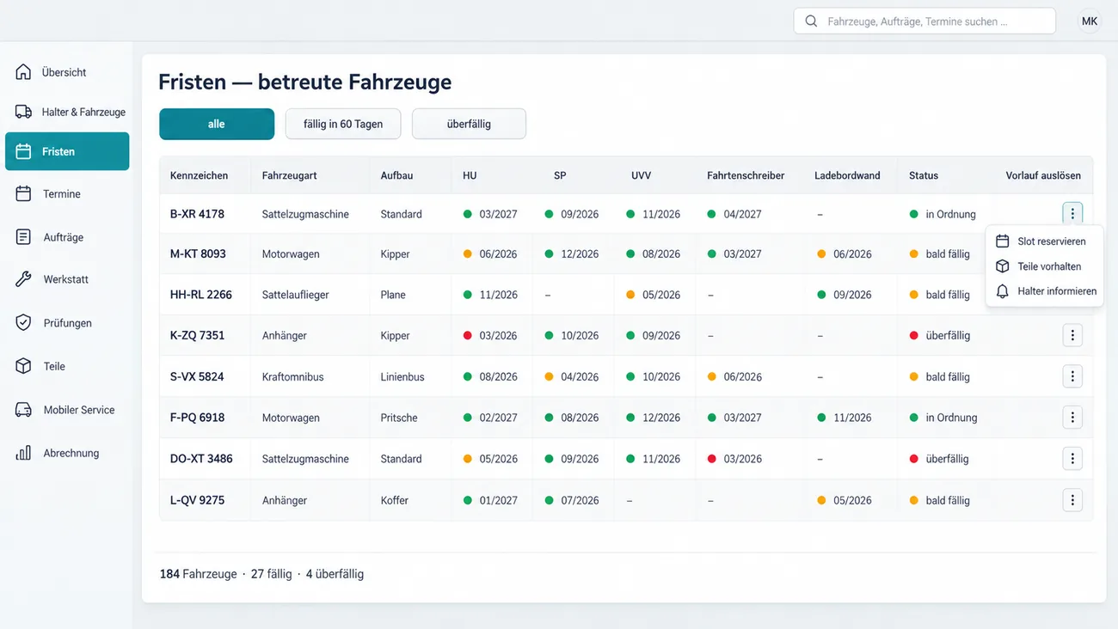This screenshot has width=1118, height=629.
Task: Choose Teile vorhalten from the popup menu
Action: pyautogui.click(x=1043, y=266)
